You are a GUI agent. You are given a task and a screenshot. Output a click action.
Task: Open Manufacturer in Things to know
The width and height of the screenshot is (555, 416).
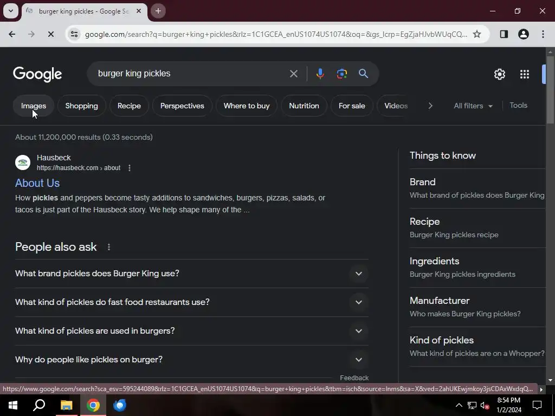(477, 307)
